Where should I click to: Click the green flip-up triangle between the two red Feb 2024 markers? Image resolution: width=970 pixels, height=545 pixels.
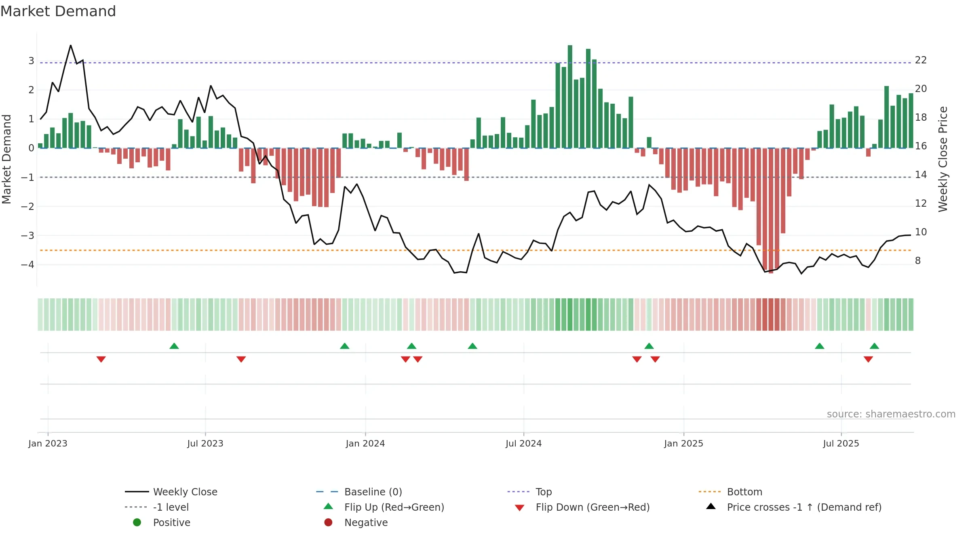412,346
